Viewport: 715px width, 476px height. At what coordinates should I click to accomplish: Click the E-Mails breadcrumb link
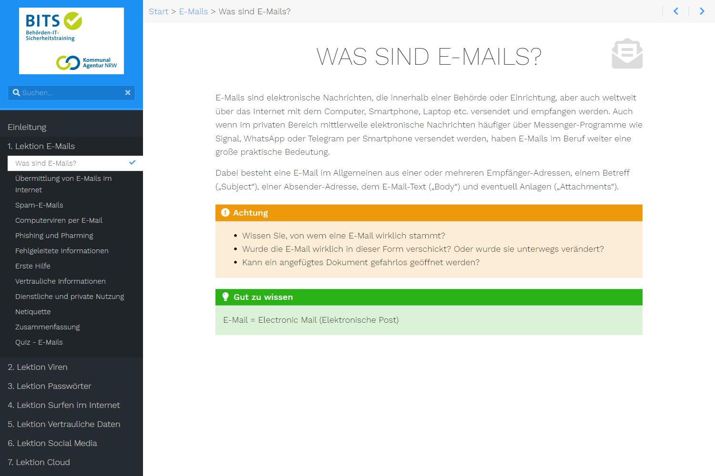pyautogui.click(x=194, y=11)
